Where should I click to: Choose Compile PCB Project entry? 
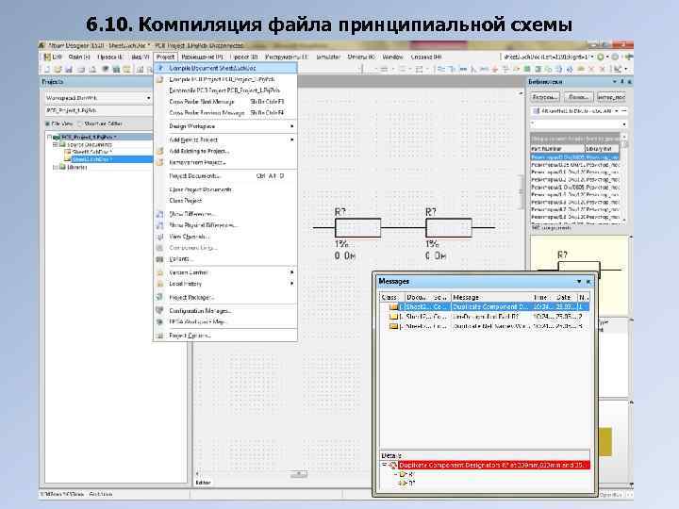click(x=225, y=79)
